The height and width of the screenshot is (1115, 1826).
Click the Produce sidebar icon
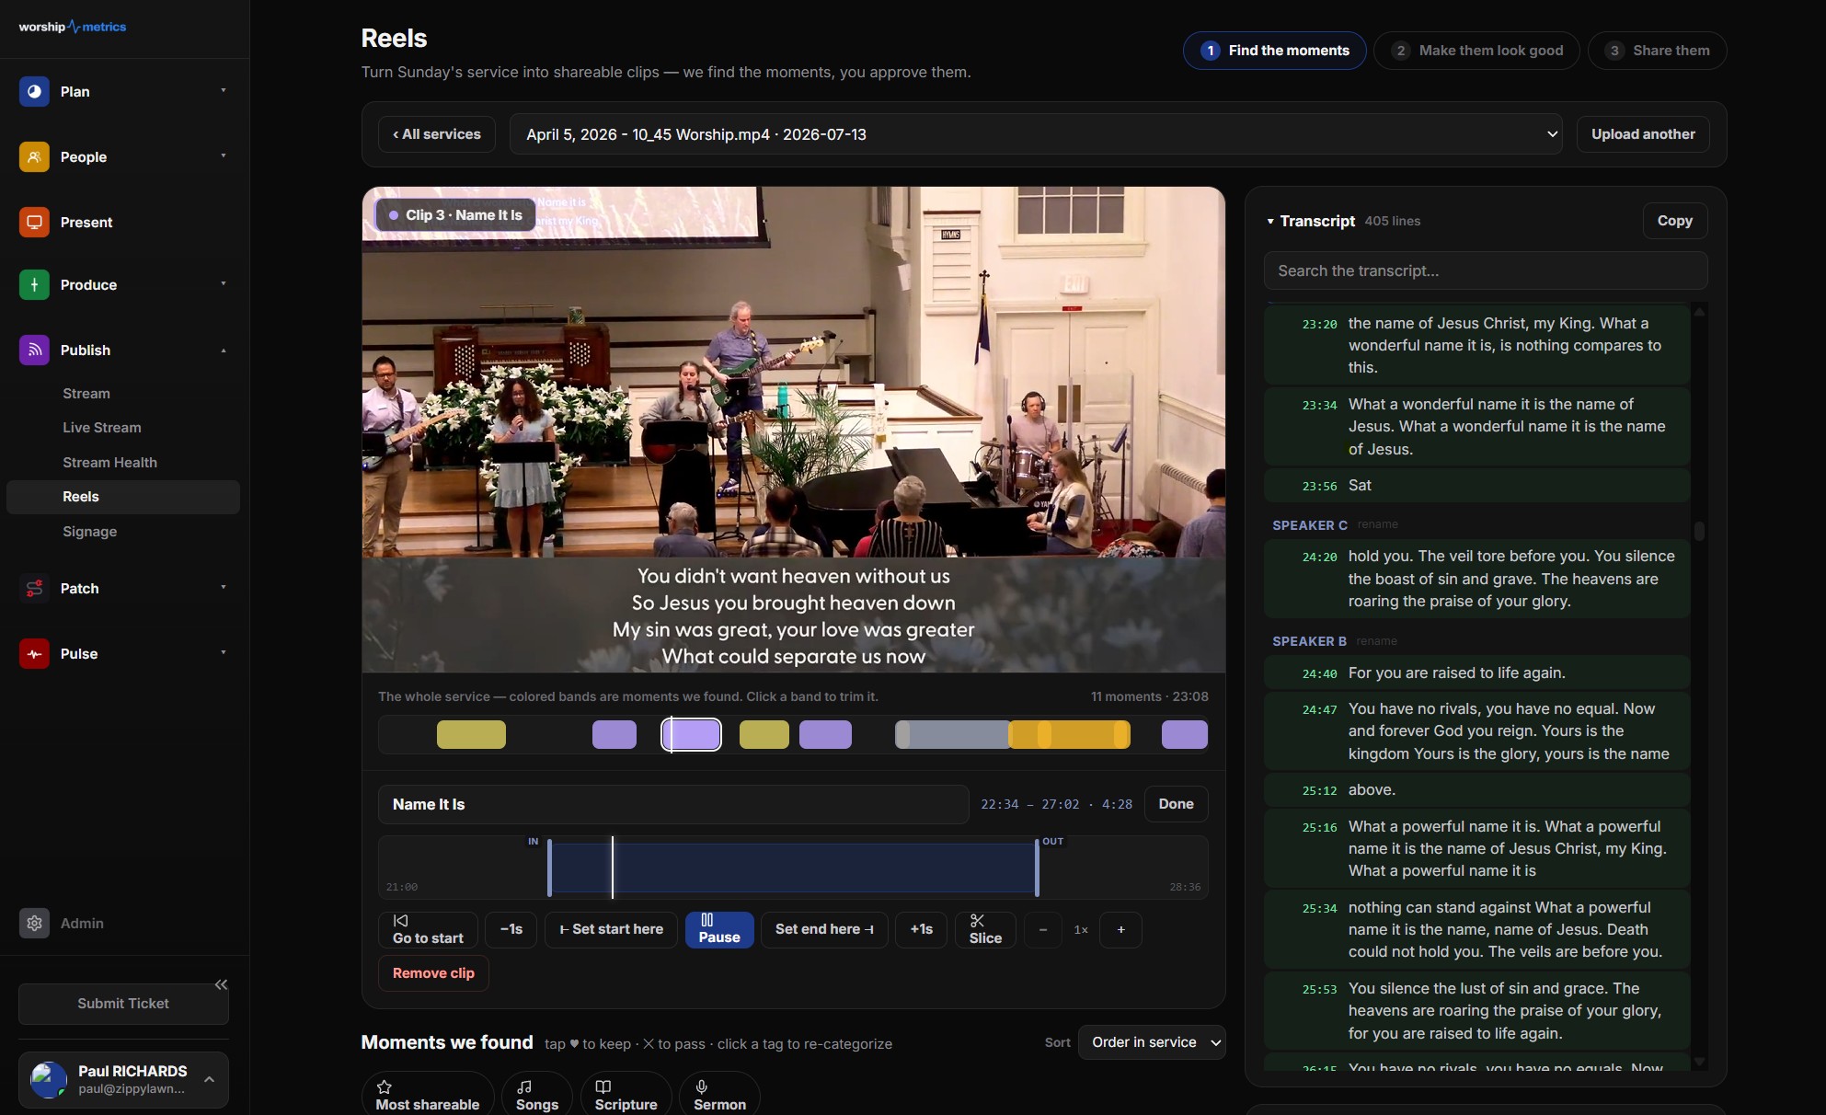click(x=34, y=285)
